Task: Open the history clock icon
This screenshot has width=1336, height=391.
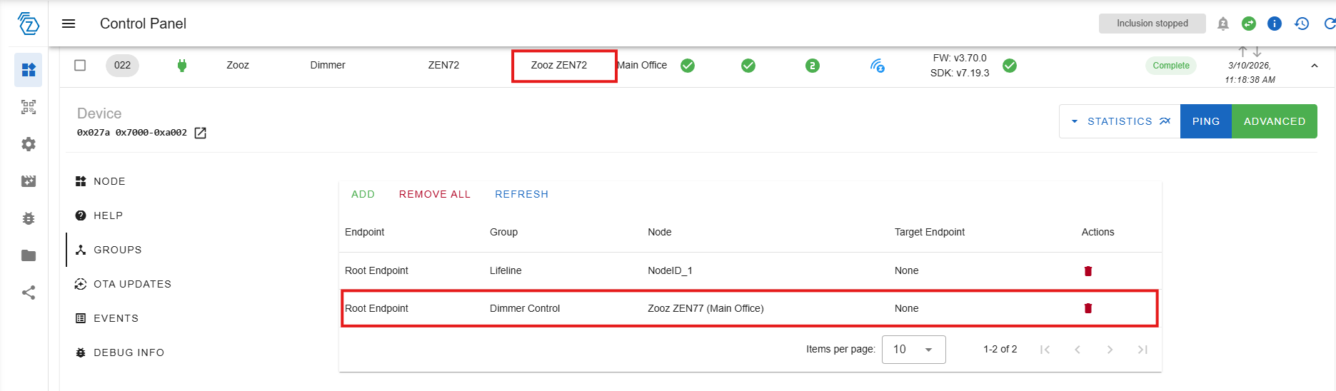Action: click(x=1302, y=24)
